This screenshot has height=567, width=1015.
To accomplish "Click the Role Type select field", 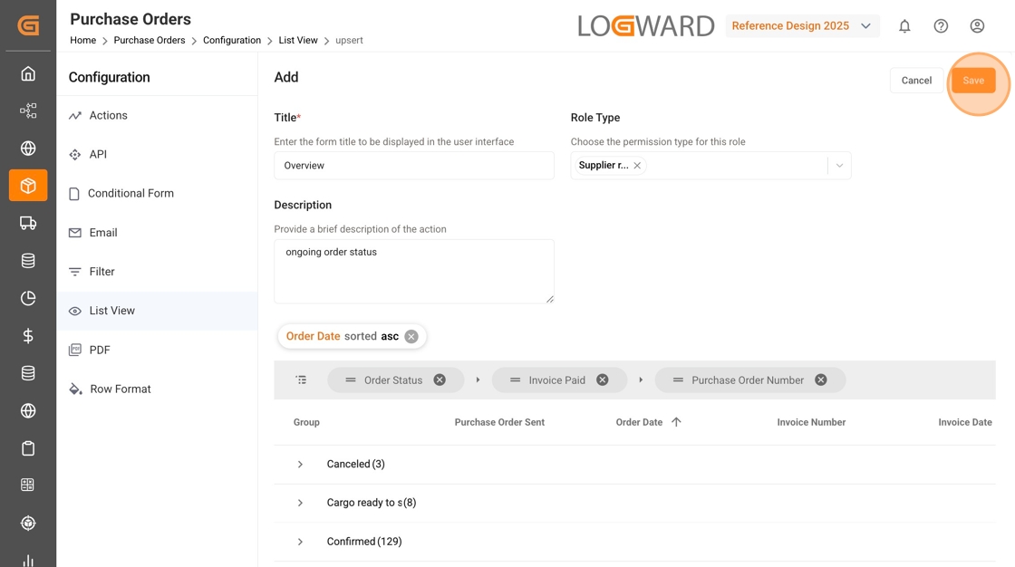I will pyautogui.click(x=710, y=166).
